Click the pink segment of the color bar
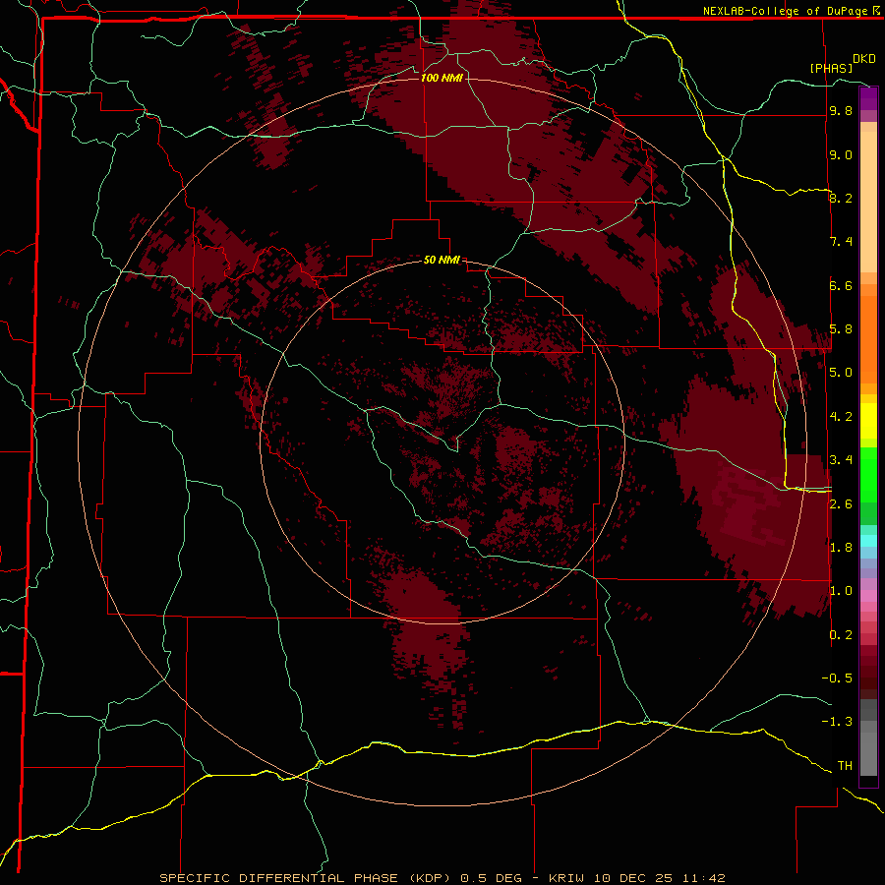885x885 pixels. pyautogui.click(x=868, y=596)
